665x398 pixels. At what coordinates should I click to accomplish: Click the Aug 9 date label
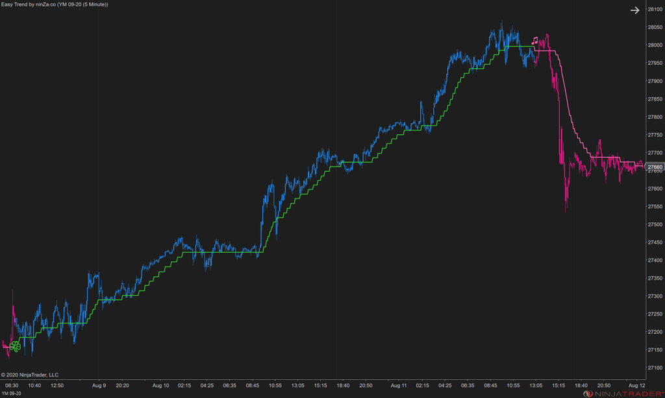click(x=98, y=384)
